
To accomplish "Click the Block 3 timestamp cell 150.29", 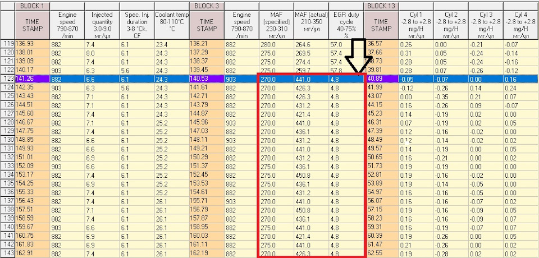I will click(207, 157).
